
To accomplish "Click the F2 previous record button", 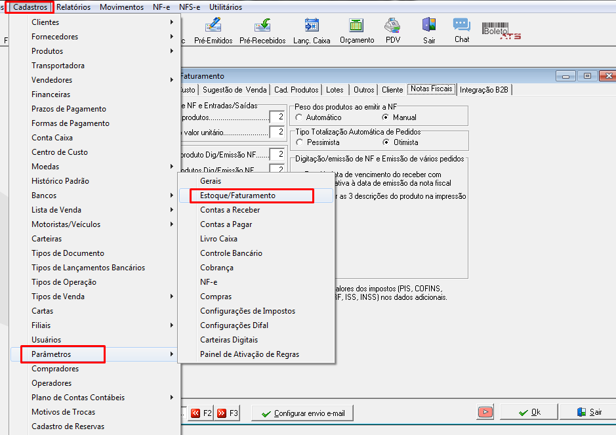I will pos(201,413).
